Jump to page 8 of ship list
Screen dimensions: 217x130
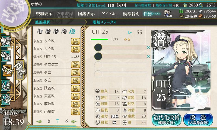point(66,121)
